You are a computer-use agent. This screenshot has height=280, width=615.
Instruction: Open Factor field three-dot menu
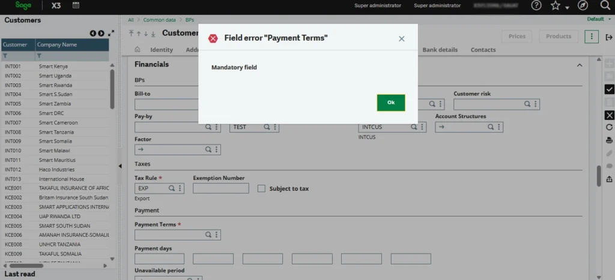tap(216, 150)
